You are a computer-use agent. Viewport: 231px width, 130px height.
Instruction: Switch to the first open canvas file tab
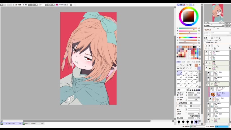[x=11, y=123]
